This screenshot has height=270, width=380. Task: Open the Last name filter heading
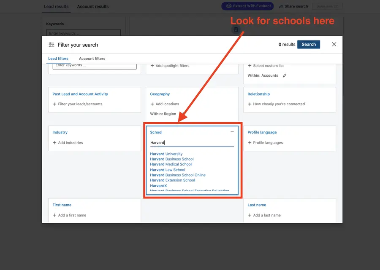click(x=257, y=205)
